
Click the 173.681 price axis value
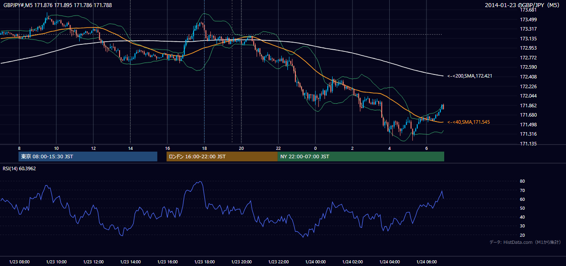[x=528, y=10]
